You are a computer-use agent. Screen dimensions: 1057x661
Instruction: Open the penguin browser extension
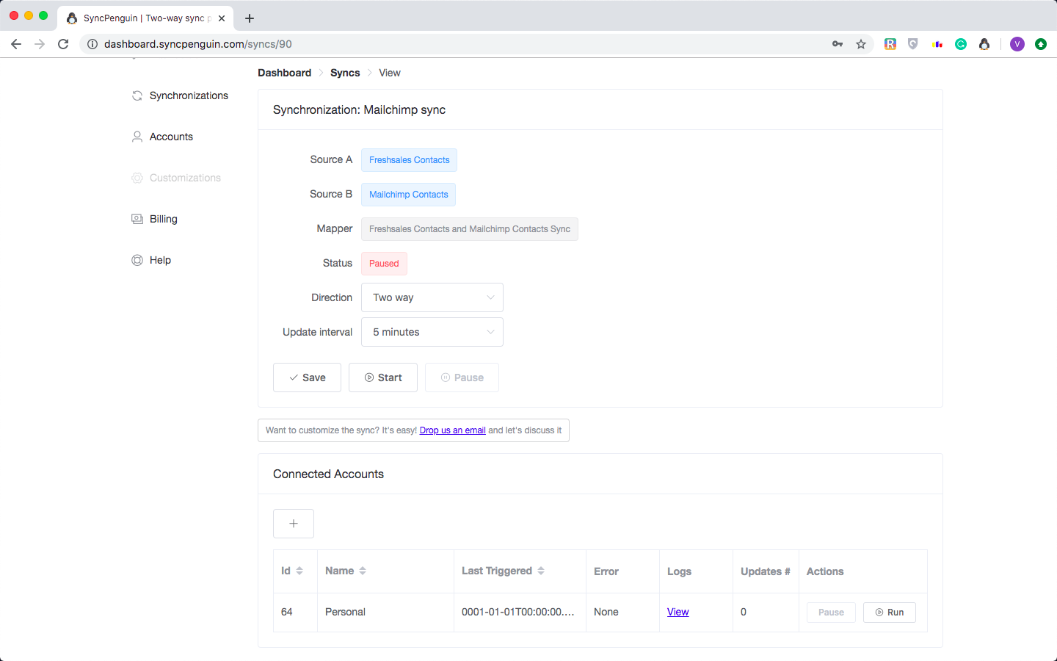pyautogui.click(x=984, y=44)
